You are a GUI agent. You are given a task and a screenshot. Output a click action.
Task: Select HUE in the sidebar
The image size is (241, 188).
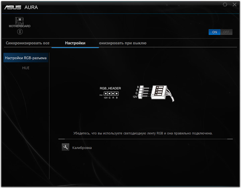[x=26, y=68]
